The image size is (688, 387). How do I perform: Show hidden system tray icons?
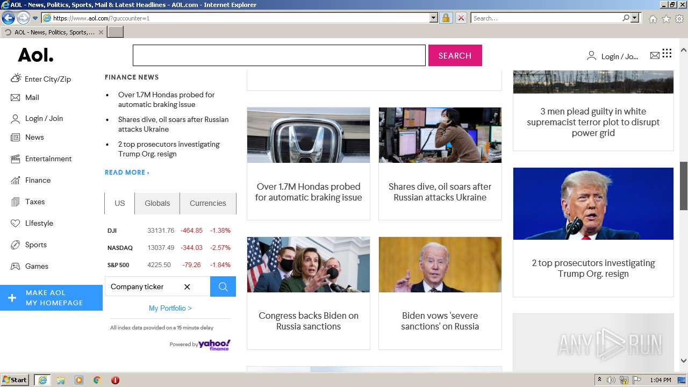(599, 380)
